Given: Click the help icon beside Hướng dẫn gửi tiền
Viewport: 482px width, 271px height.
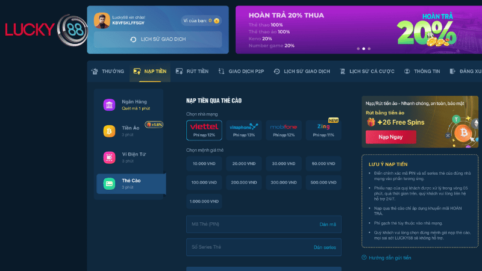Looking at the screenshot, I should [x=364, y=258].
